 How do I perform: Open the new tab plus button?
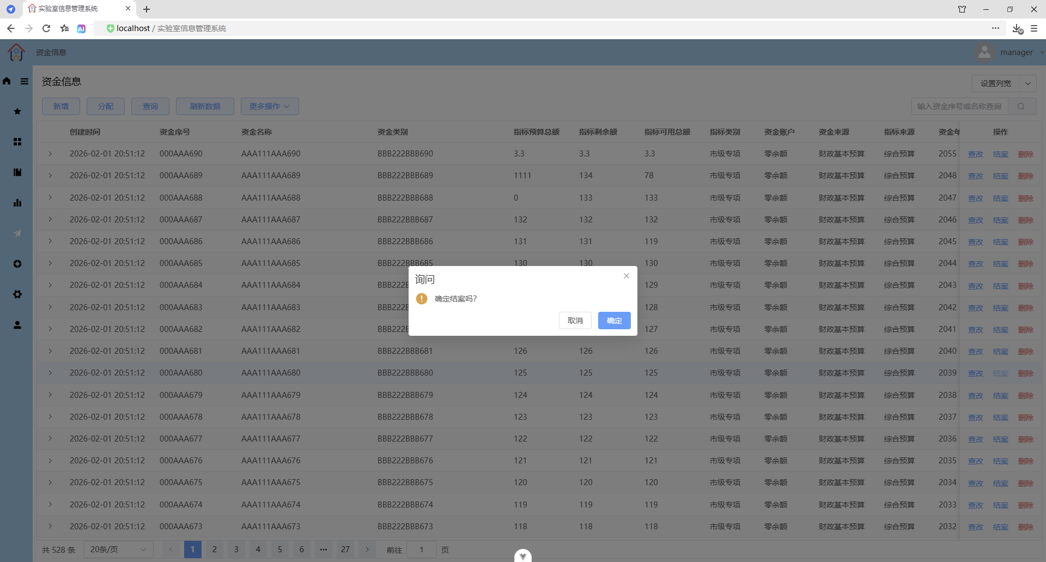(x=147, y=9)
